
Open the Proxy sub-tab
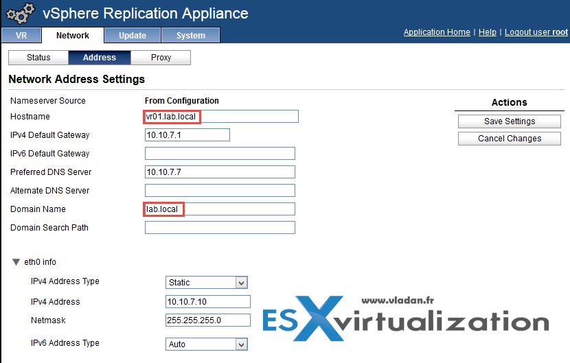[161, 58]
